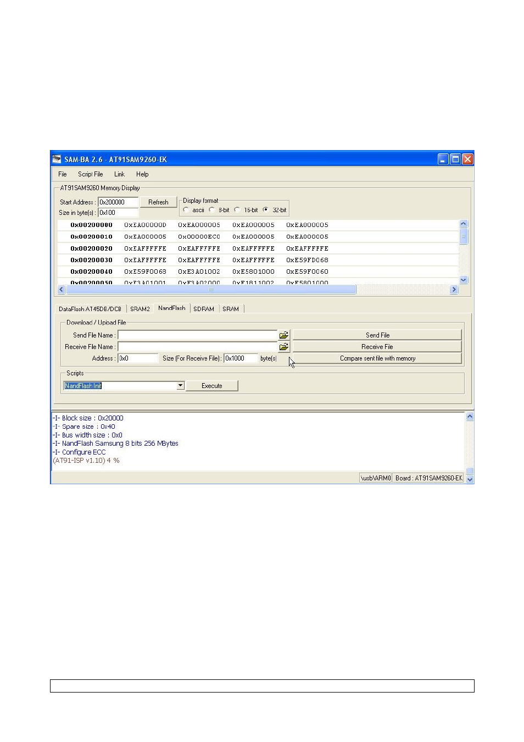Viewport: 524px width, 742px height.
Task: Click log console scroll up arrow
Action: pos(470,417)
